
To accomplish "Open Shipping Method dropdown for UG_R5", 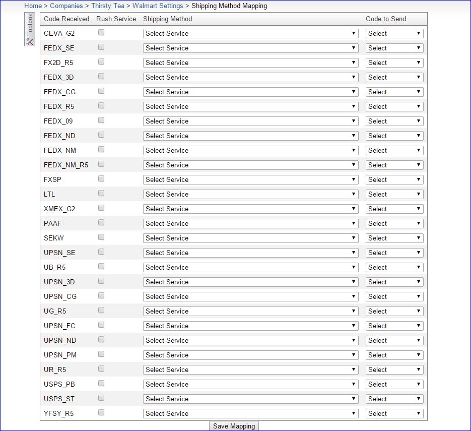I will tap(251, 311).
